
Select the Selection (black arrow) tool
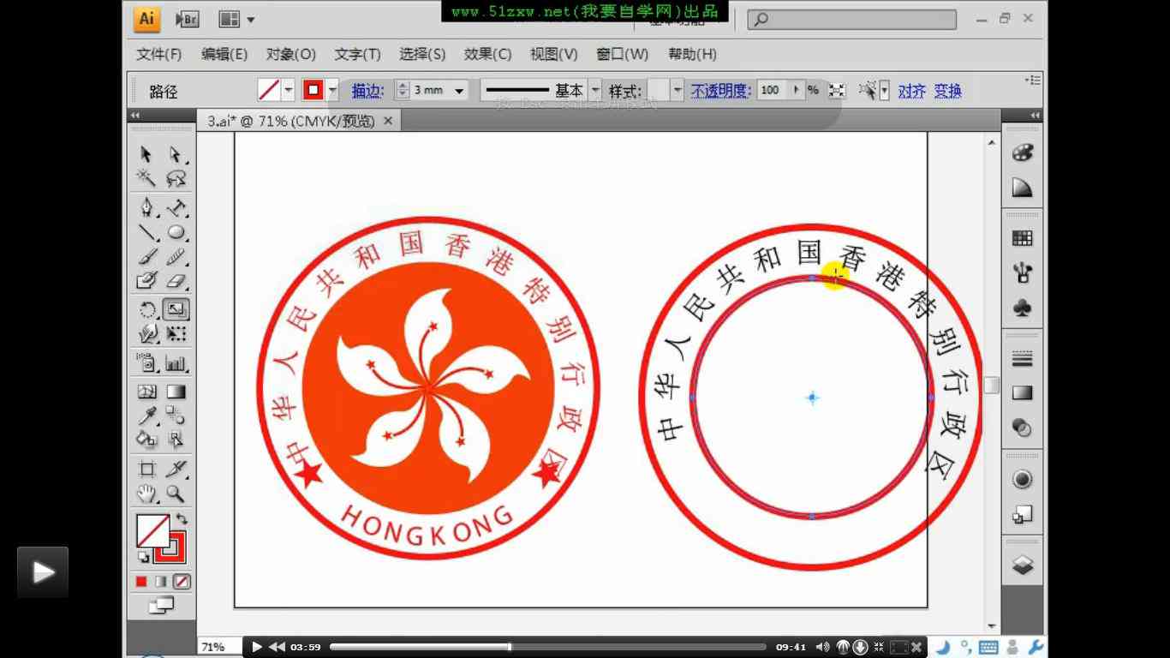[x=146, y=154]
